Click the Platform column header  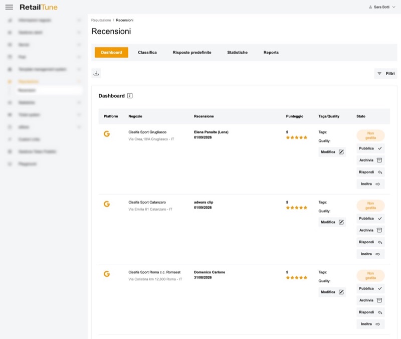(x=111, y=116)
